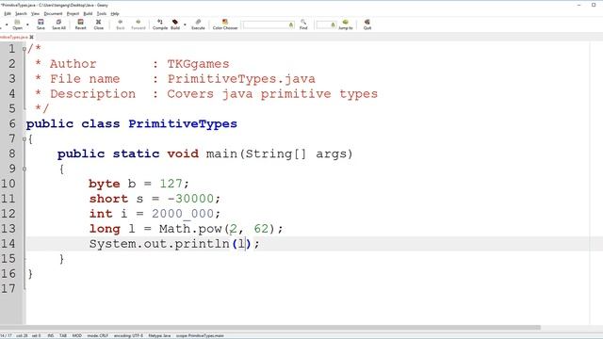Image resolution: width=603 pixels, height=339 pixels.
Task: Click the 'byte' keyword on line 10
Action: click(105, 184)
